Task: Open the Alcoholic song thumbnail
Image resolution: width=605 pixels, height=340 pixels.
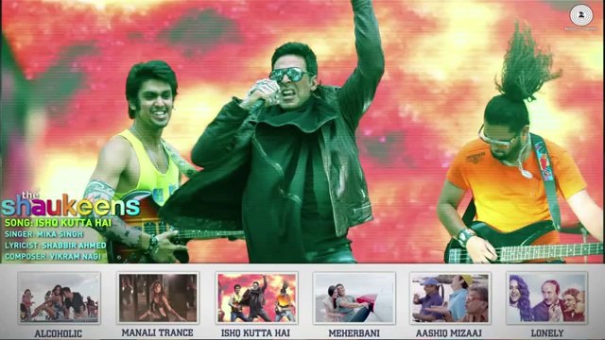Action: (x=59, y=297)
